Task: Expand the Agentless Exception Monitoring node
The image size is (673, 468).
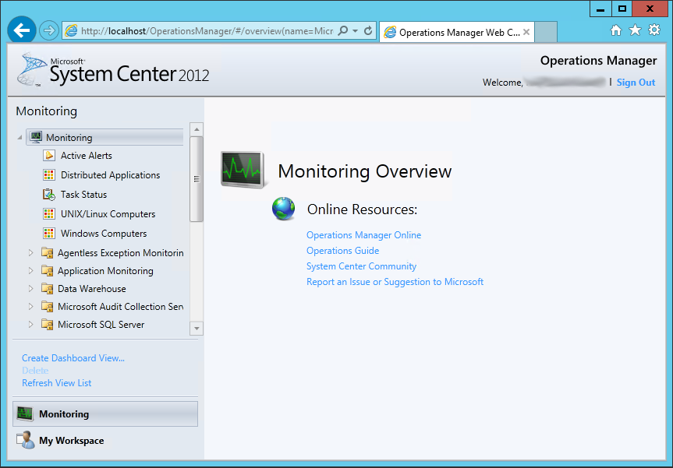Action: coord(30,252)
